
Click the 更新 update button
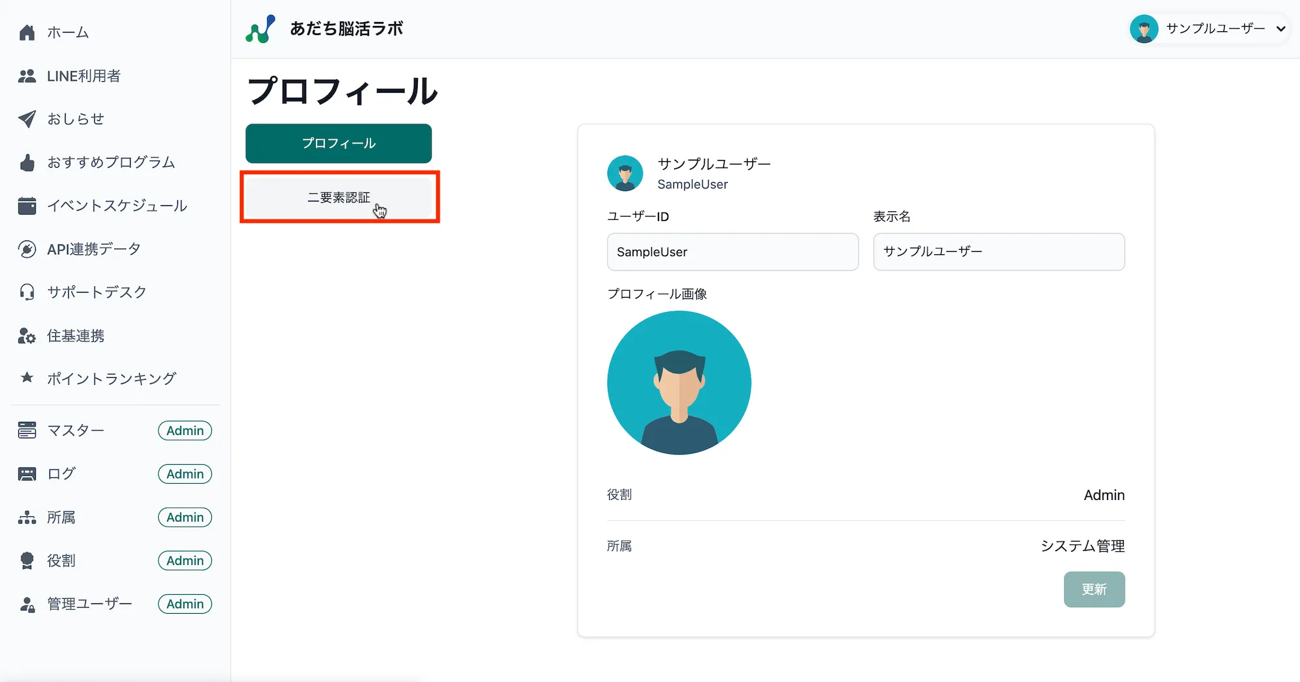1094,589
